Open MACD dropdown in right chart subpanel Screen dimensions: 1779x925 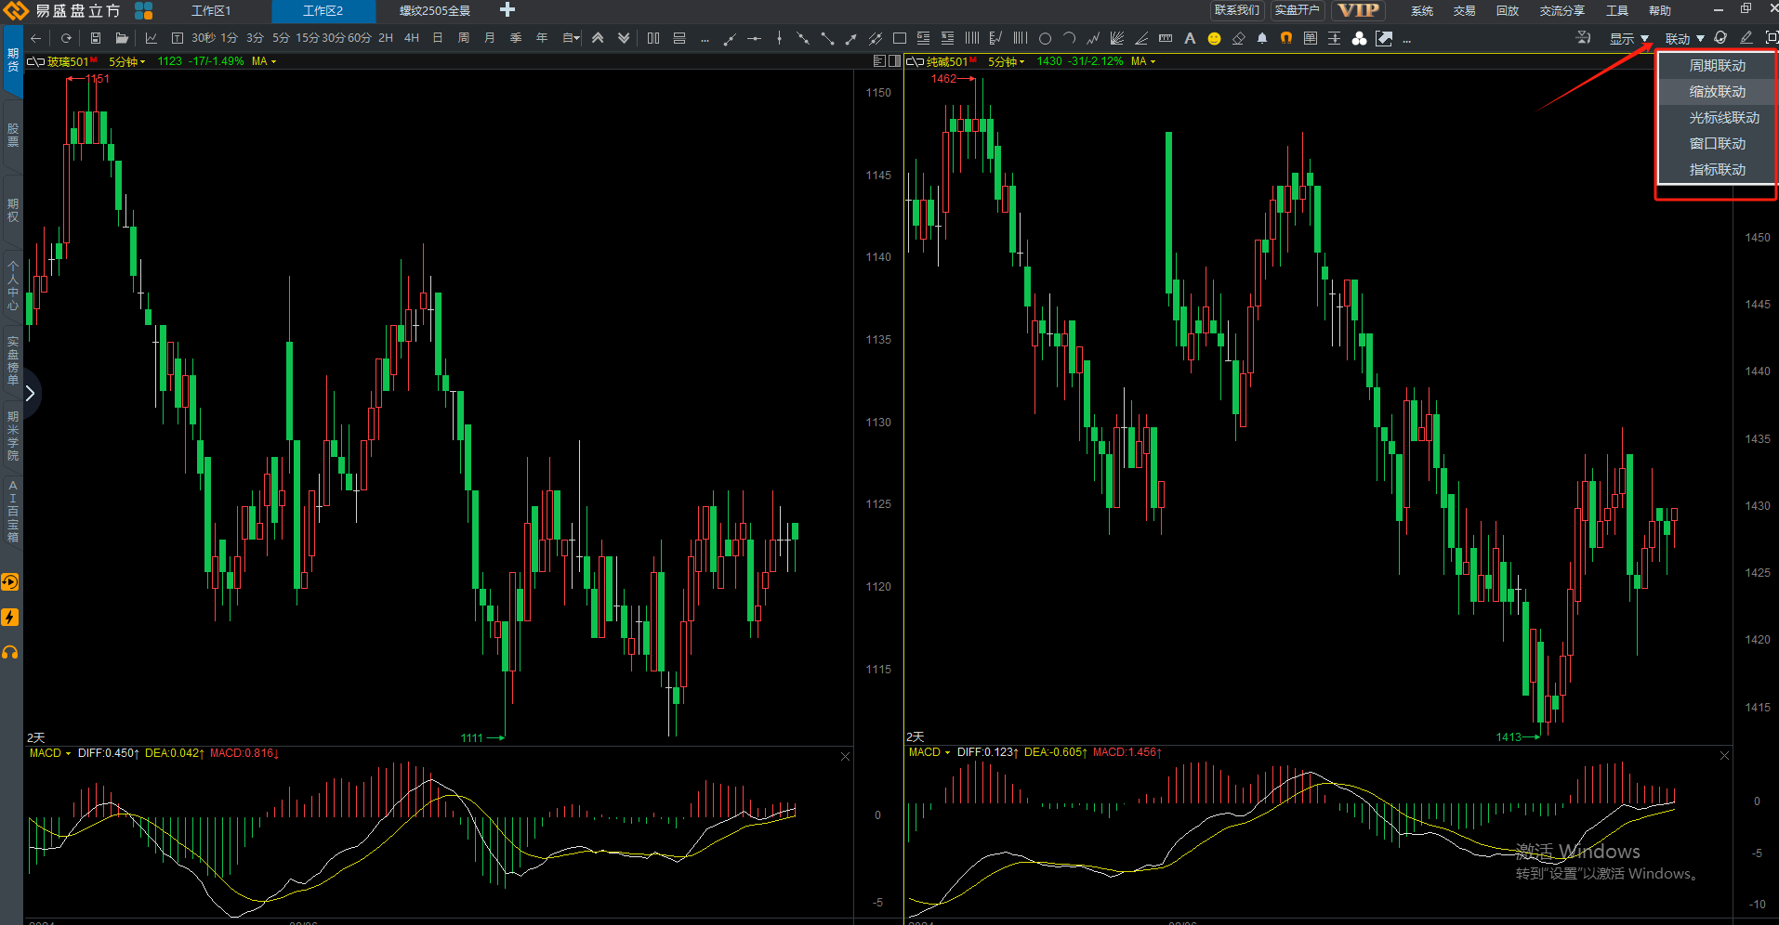coord(929,752)
